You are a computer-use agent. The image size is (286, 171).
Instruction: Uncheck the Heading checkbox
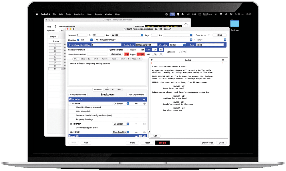[78, 40]
